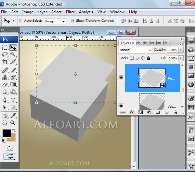Select the Lasso tool
The height and width of the screenshot is (172, 195).
5,55
